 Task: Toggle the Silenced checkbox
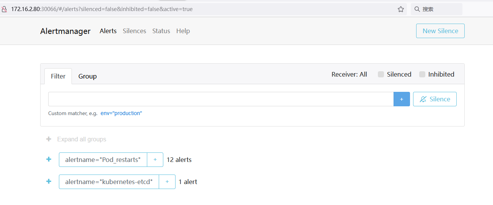381,74
